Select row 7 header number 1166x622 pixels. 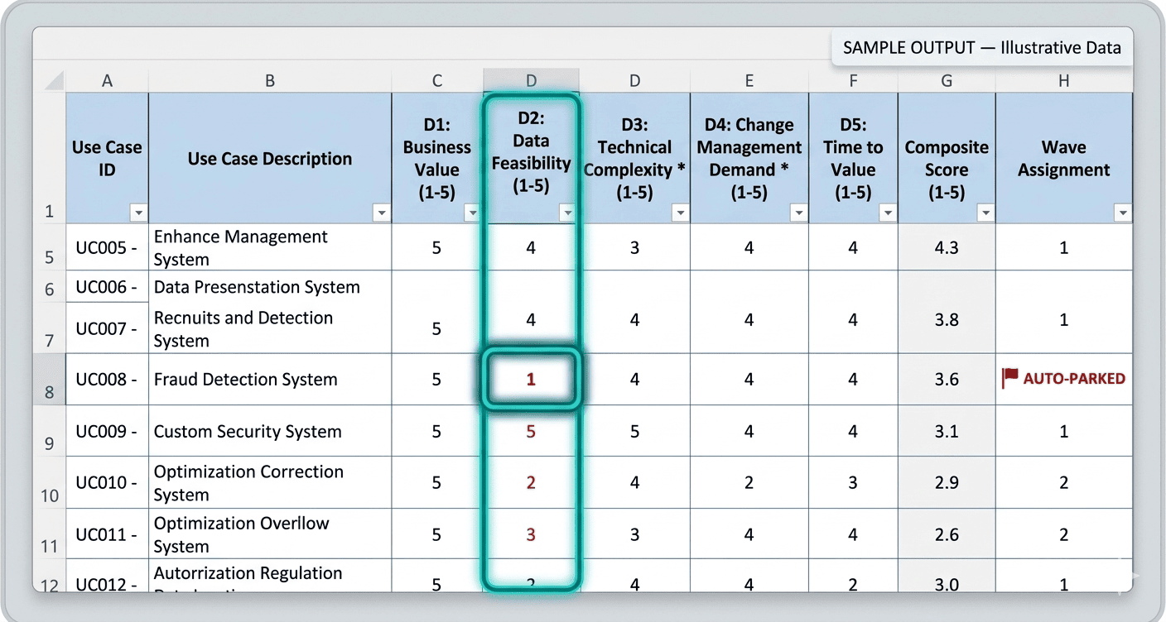pyautogui.click(x=49, y=328)
